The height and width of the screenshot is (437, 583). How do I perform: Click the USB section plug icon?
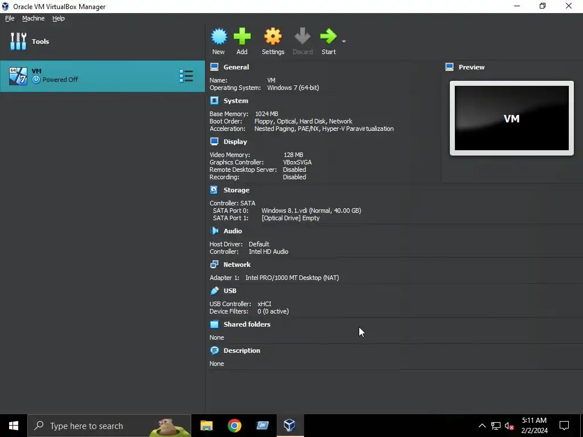[x=214, y=291]
